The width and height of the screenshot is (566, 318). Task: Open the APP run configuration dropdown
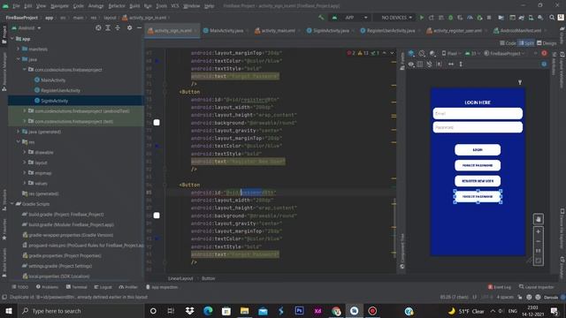349,18
